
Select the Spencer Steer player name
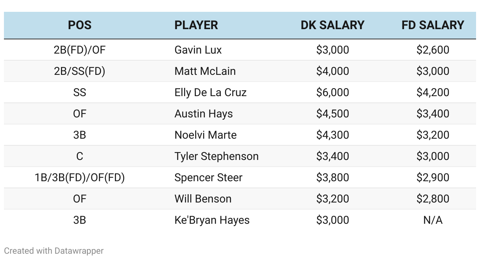pos(208,178)
